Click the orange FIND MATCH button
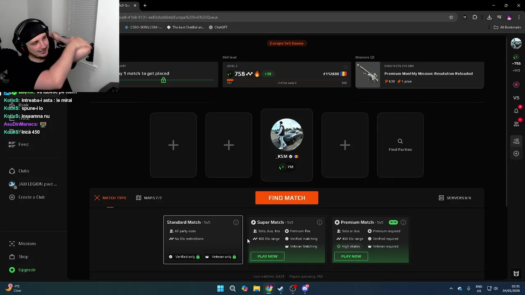 [287, 198]
